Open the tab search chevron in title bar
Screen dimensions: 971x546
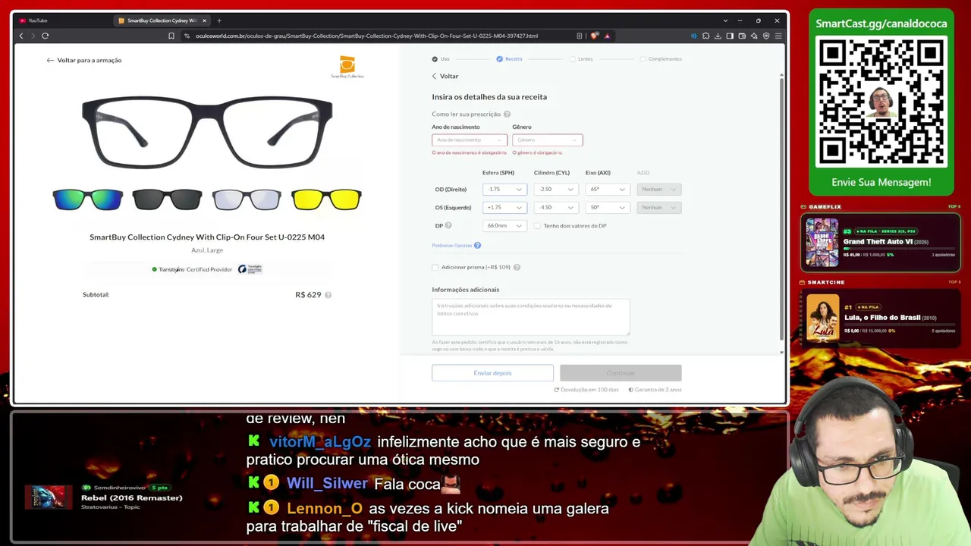pos(725,20)
